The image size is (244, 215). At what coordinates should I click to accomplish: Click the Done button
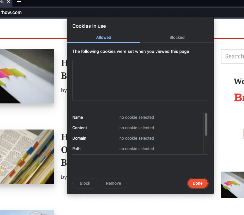[x=198, y=183]
